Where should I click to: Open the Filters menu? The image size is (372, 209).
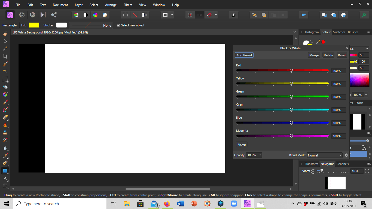(x=128, y=5)
